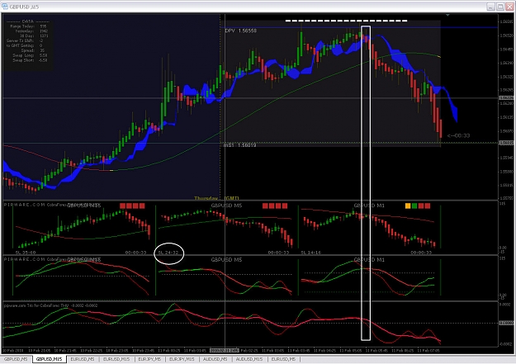
Task: Click the Swap Long value row
Action: (x=30, y=55)
